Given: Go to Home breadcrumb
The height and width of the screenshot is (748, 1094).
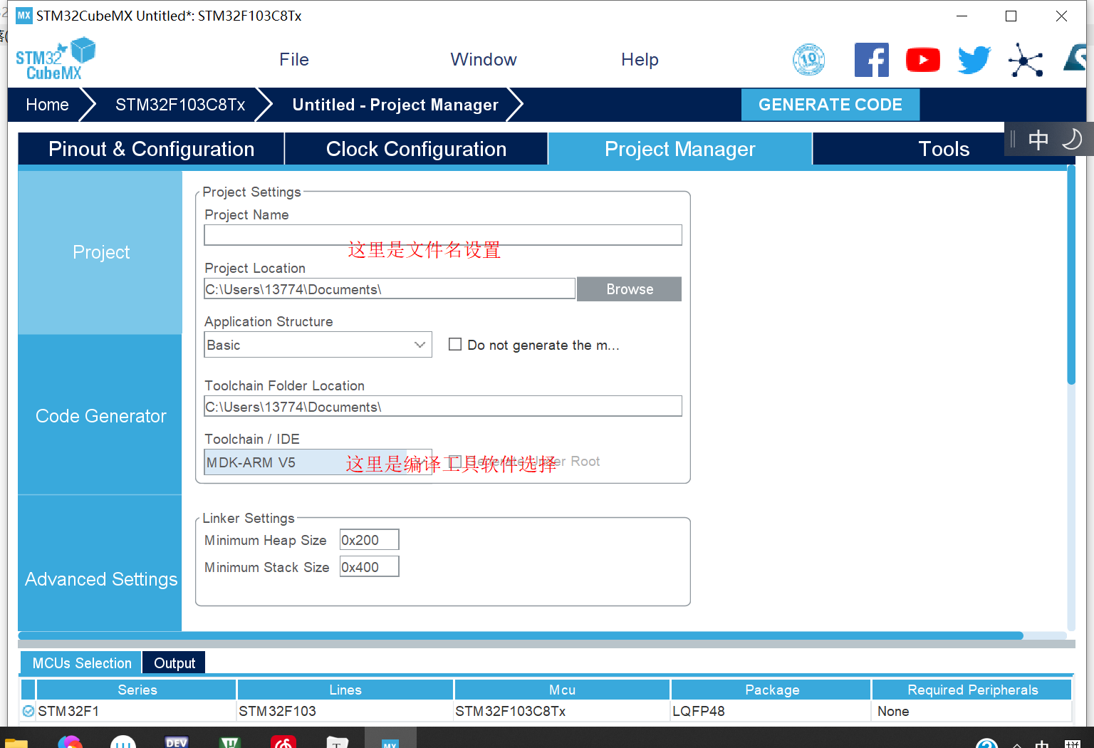Looking at the screenshot, I should click(47, 105).
